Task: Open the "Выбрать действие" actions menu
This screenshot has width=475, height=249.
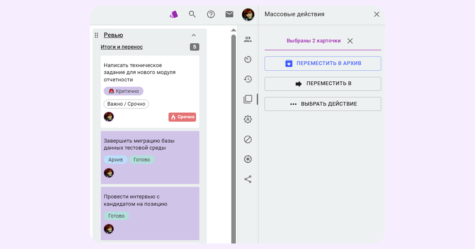Action: [x=323, y=104]
